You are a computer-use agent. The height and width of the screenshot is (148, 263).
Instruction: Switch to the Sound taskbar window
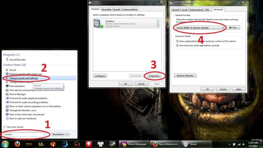pos(197,144)
